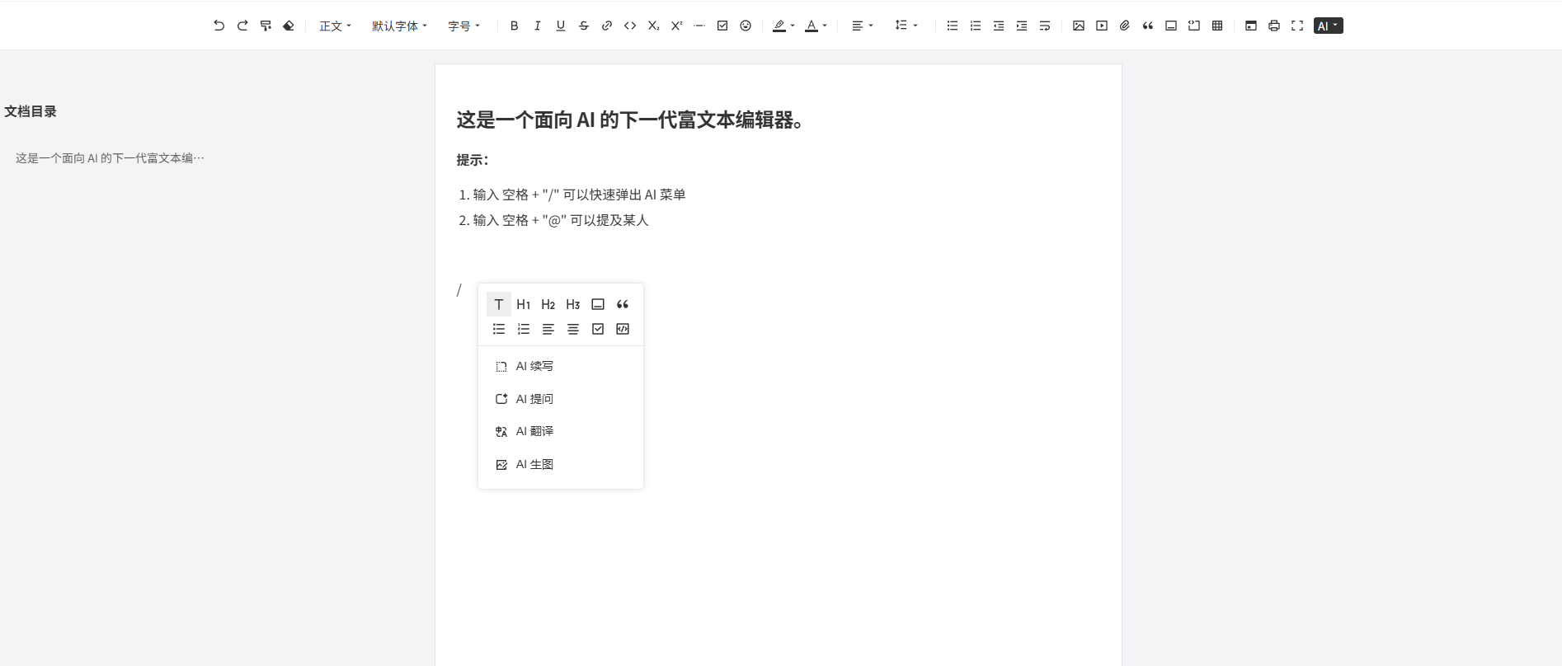Viewport: 1562px width, 666px height.
Task: Apply the font color A swatch
Action: coord(812,26)
